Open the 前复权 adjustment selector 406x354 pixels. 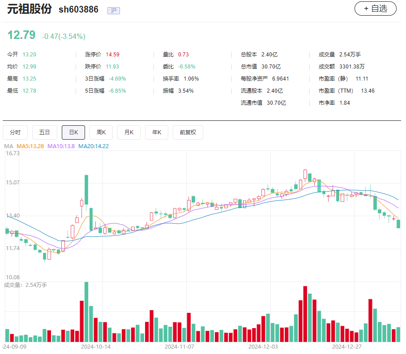point(188,132)
